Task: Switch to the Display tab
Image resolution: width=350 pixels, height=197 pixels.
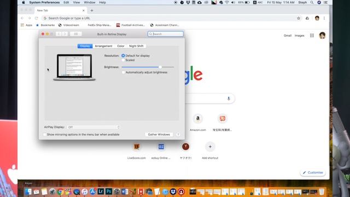Action: point(85,46)
